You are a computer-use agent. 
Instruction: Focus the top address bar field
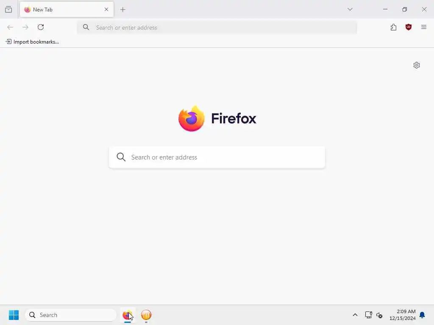(217, 28)
